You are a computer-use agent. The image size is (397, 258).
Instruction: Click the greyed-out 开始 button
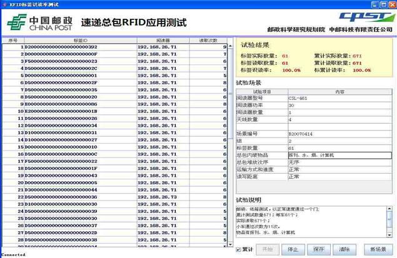point(268,250)
